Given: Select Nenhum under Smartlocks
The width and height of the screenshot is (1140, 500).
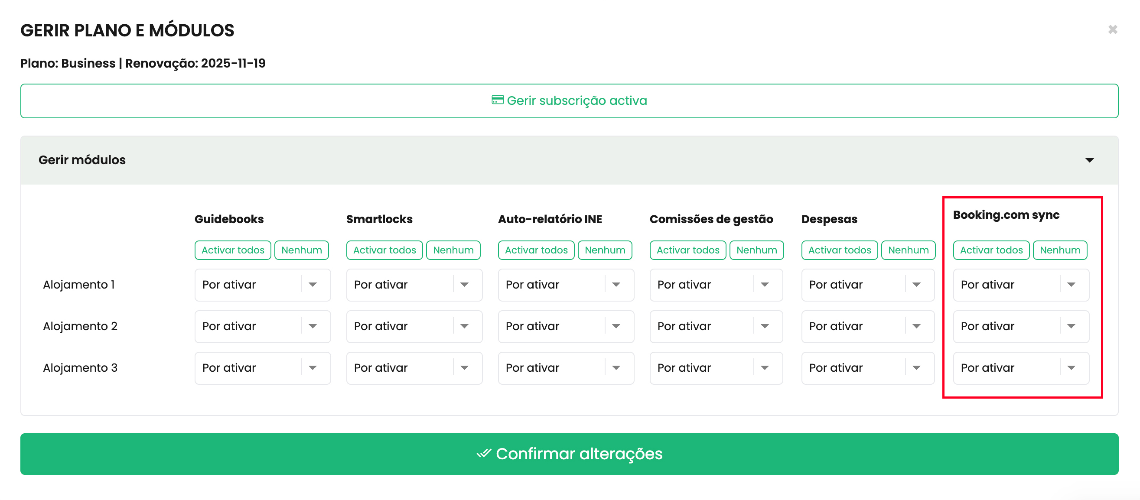Looking at the screenshot, I should coord(453,250).
